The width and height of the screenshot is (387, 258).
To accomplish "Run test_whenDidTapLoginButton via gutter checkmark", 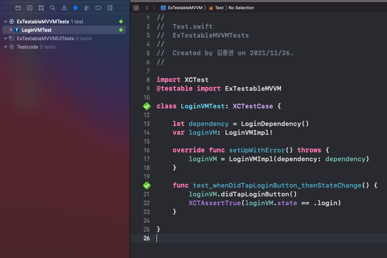I will 147,185.
